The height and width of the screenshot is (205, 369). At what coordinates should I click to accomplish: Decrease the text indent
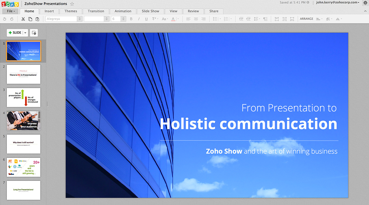pos(241,19)
